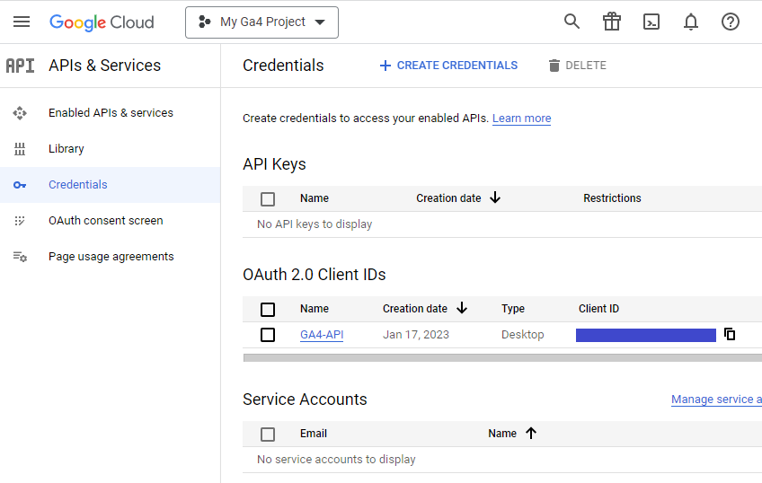Click the search magnifier icon
Screen dimensions: 762x483
click(x=571, y=22)
